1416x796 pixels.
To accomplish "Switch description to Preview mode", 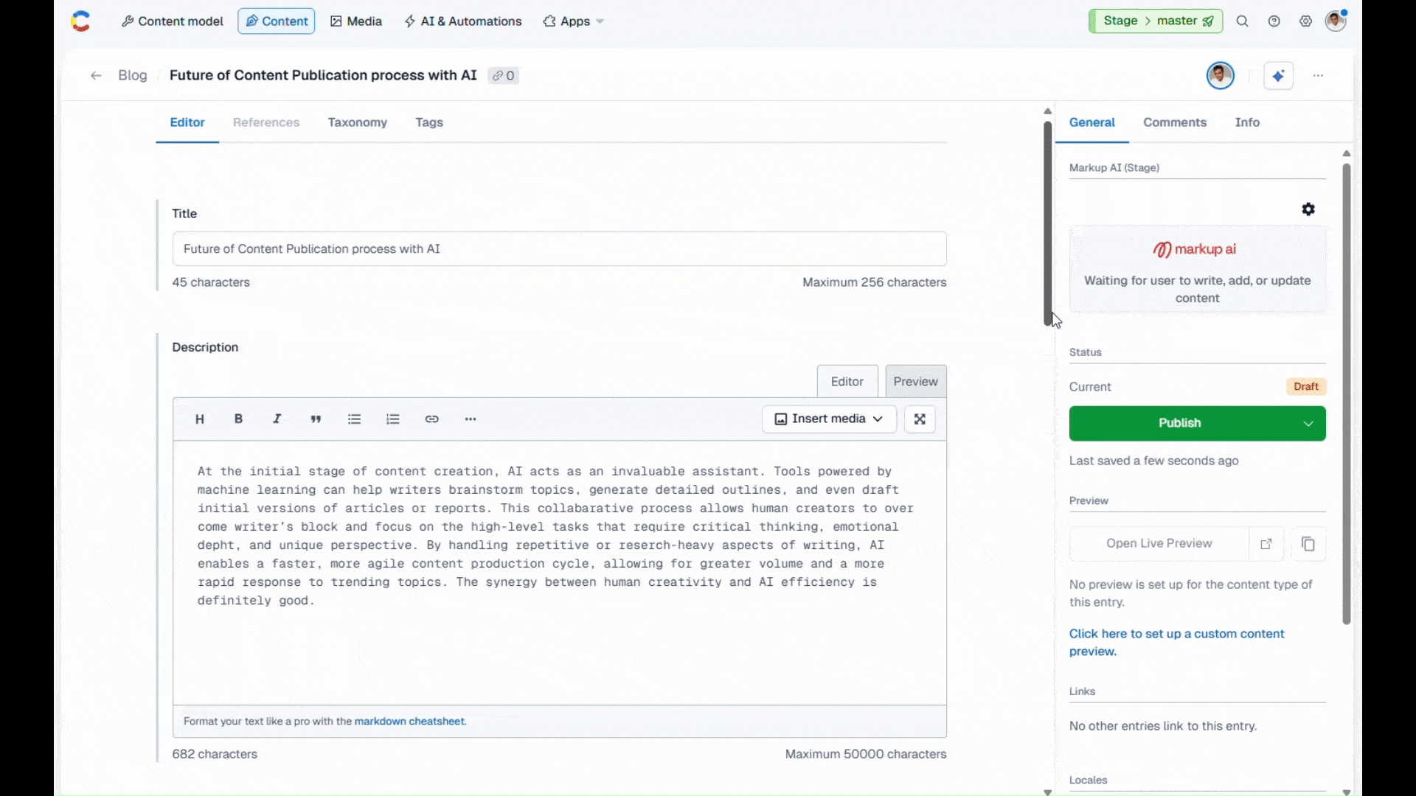I will point(916,382).
